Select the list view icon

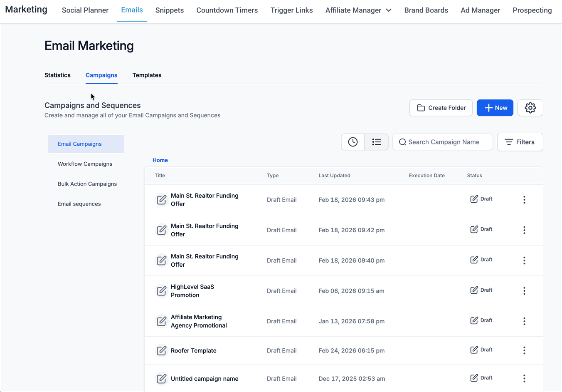377,142
